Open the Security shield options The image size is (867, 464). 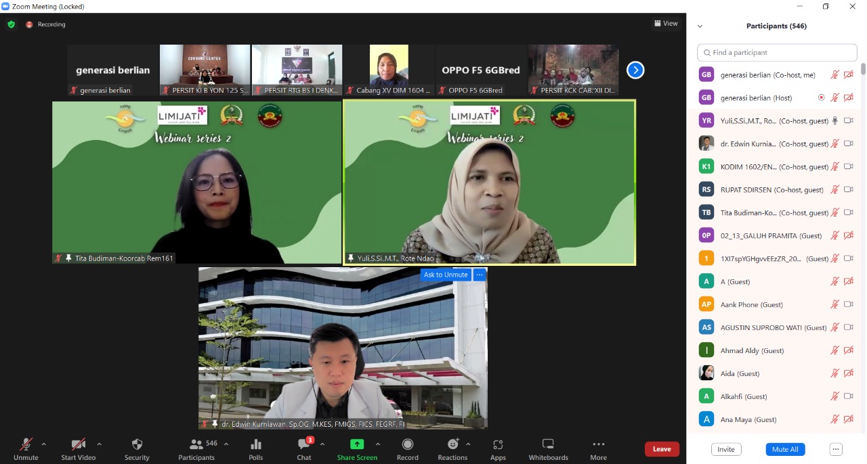tap(137, 445)
